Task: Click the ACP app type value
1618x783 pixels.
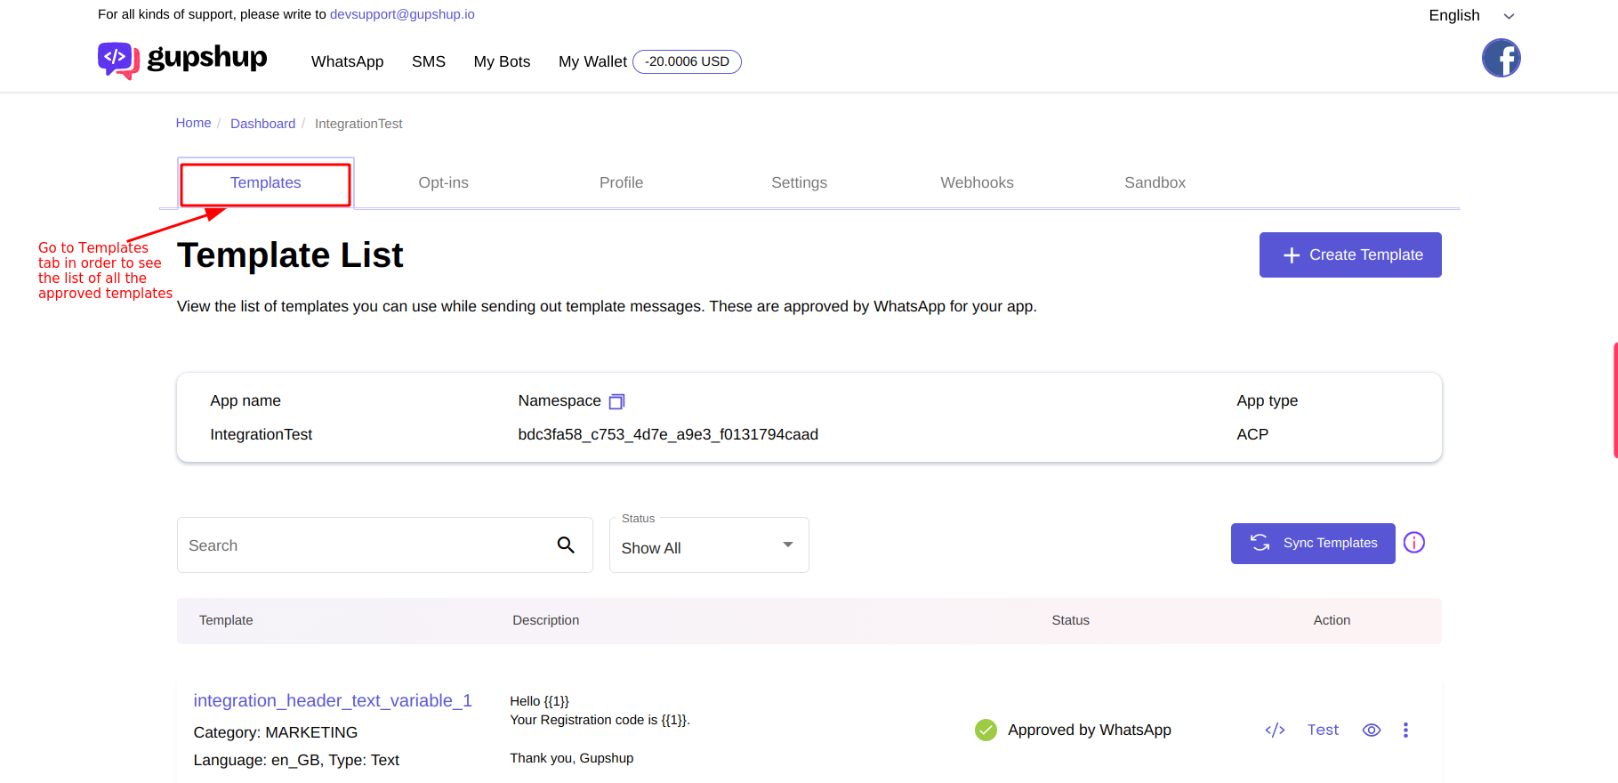Action: pyautogui.click(x=1252, y=434)
